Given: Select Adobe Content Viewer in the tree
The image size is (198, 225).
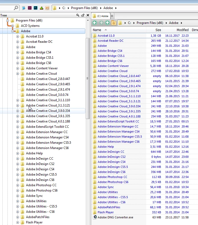Looking at the screenshot, I should 42,68.
